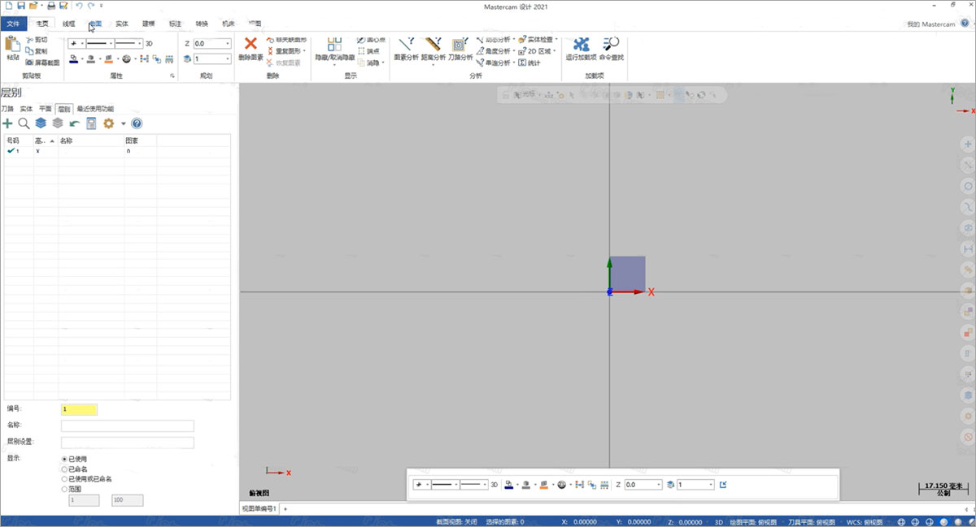Switch to the 平面 panel tab

[x=46, y=108]
